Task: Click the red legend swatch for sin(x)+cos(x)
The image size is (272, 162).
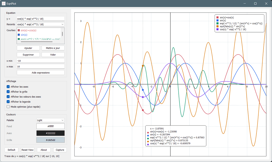Action: 217,17
